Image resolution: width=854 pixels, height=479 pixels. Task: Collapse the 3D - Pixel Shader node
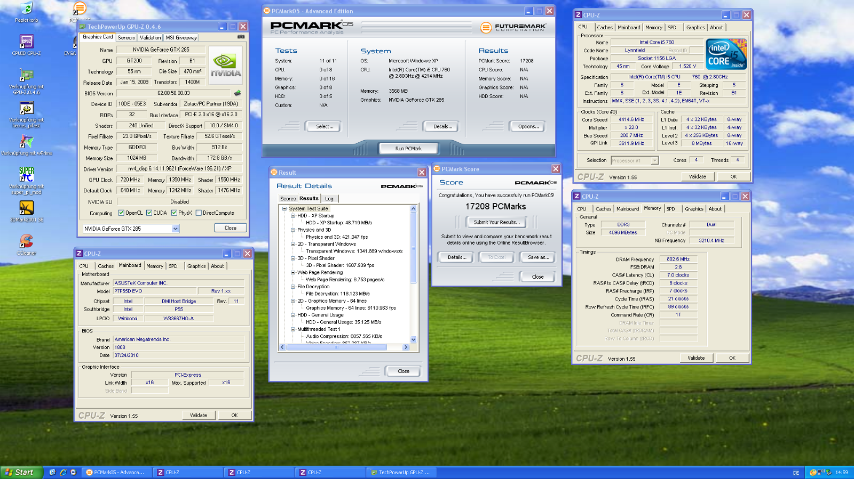click(x=293, y=258)
